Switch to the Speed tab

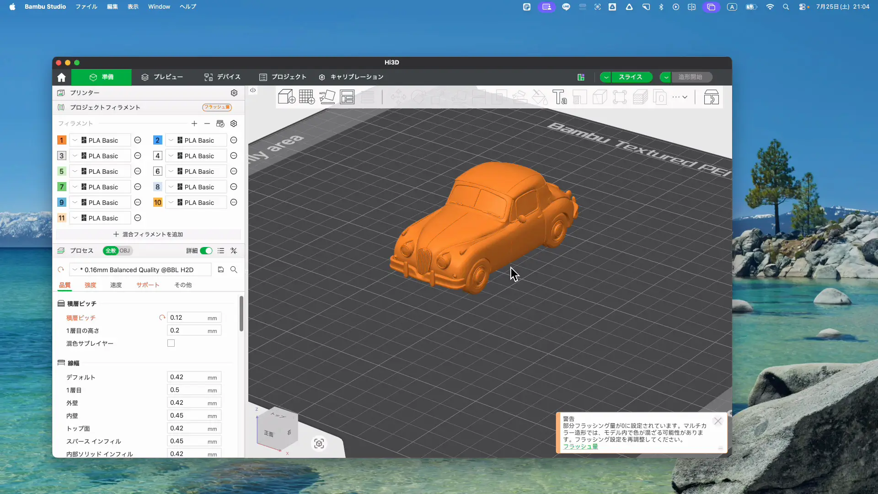pos(116,285)
